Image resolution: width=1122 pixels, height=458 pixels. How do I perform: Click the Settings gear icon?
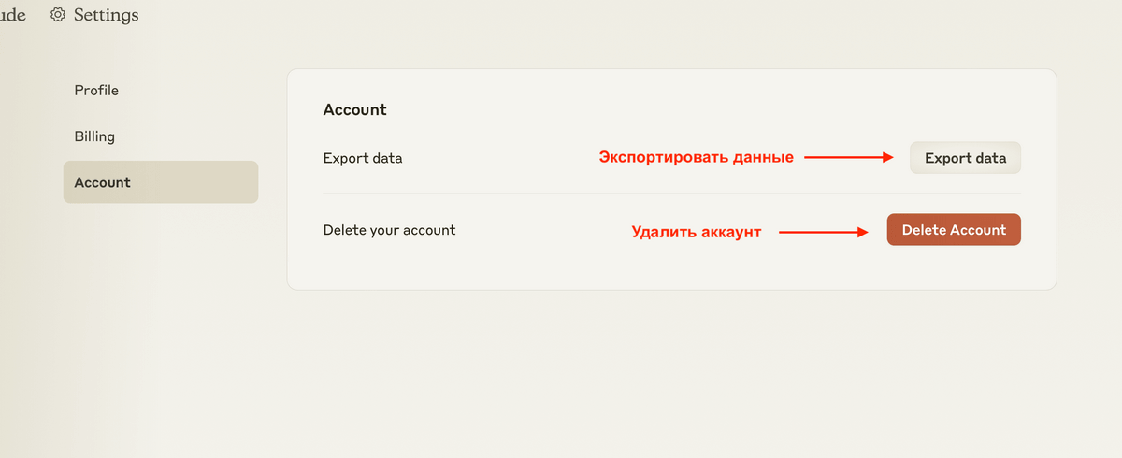coord(58,15)
